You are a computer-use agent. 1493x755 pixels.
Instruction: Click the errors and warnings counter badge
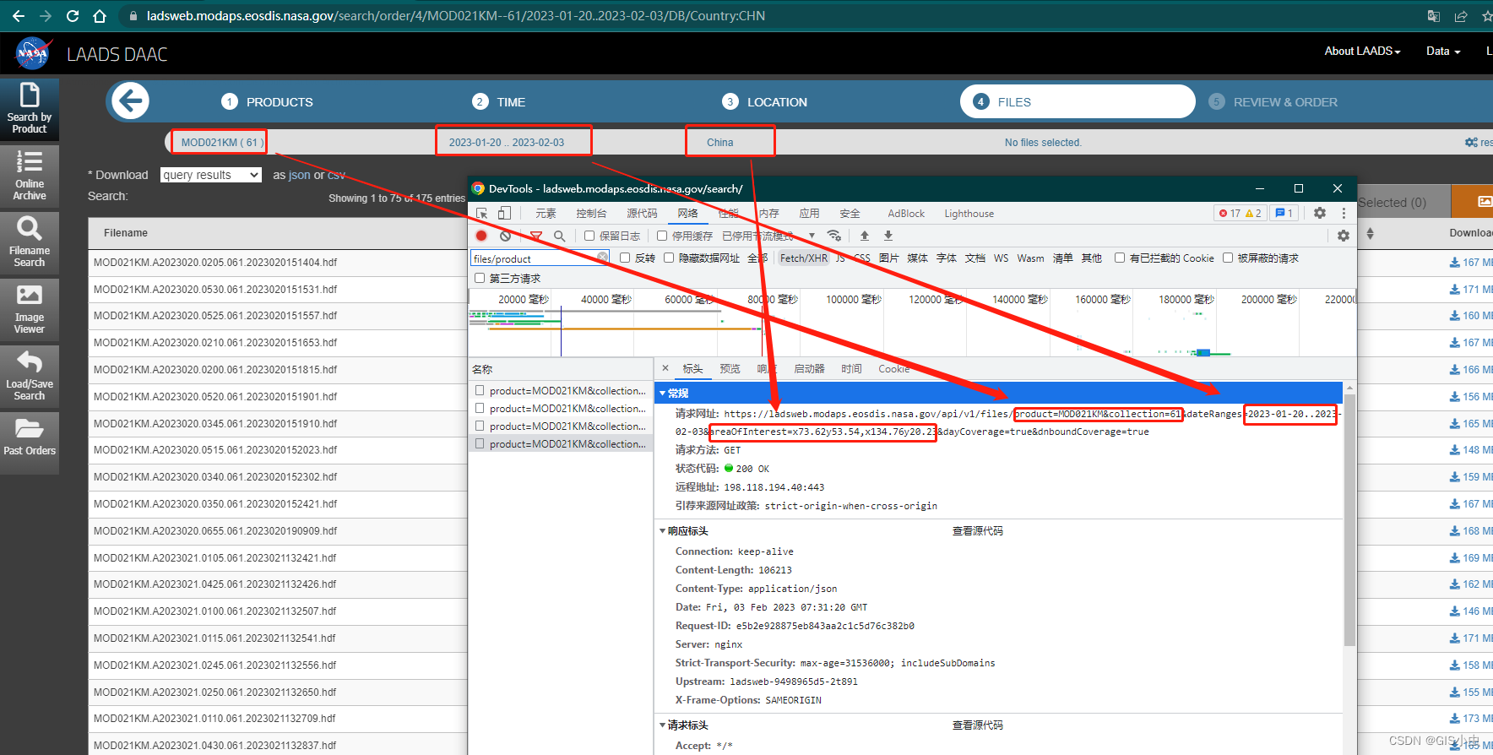[x=1240, y=213]
